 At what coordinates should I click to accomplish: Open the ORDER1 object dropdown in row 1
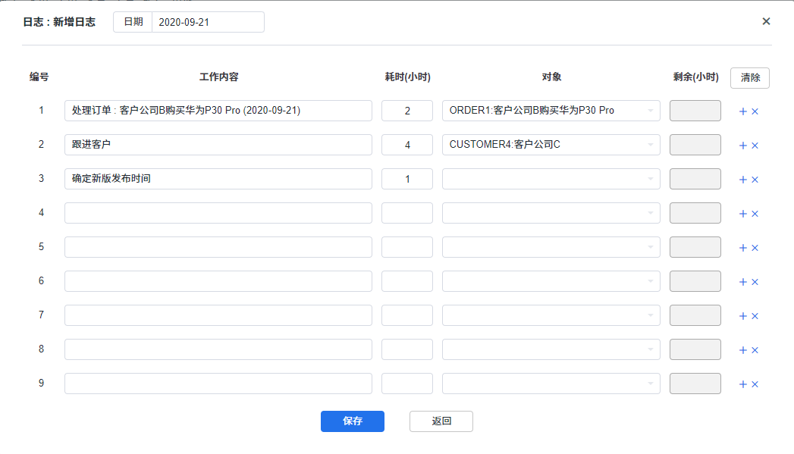(551, 111)
